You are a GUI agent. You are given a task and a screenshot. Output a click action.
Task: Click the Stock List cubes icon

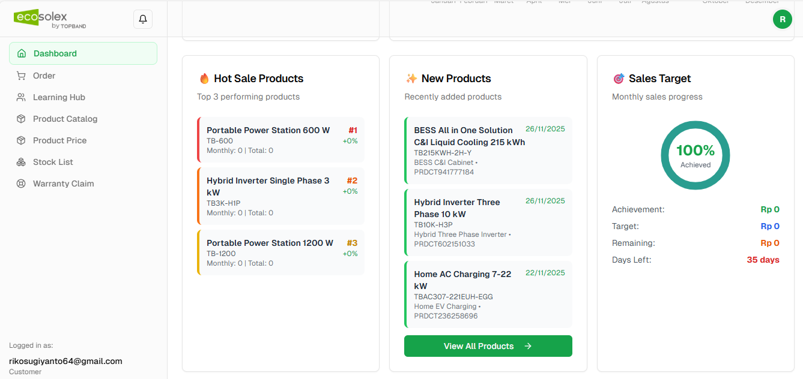pyautogui.click(x=21, y=162)
